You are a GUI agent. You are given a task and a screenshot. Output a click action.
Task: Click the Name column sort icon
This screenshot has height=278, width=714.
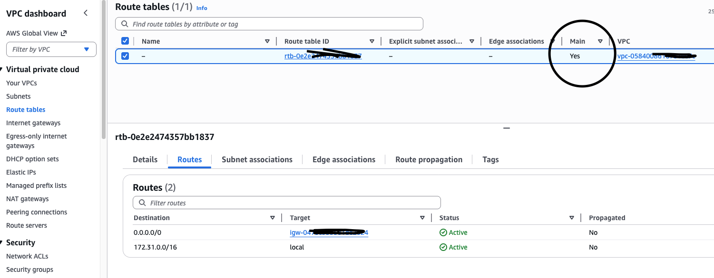[x=267, y=41]
